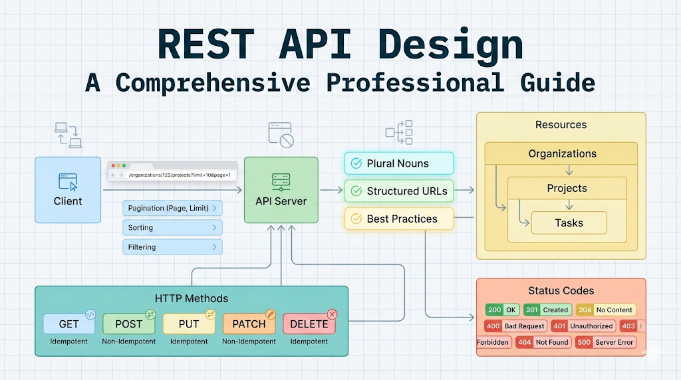The image size is (681, 380).
Task: Click the Client browser window icon
Action: pos(68,181)
